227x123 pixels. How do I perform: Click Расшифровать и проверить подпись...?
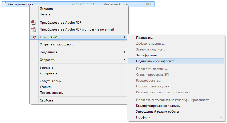[x=164, y=92]
